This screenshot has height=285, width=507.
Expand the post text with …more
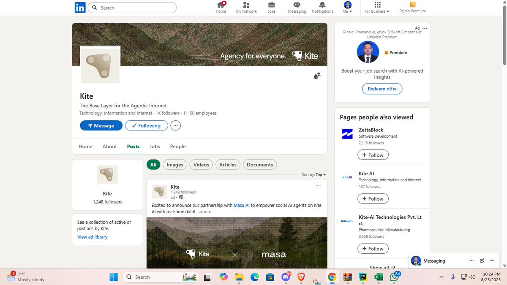point(204,212)
